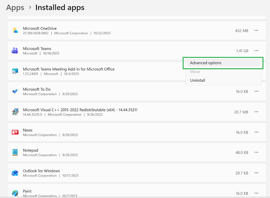Select the Microsoft To Do name
The height and width of the screenshot is (198, 270).
(37, 89)
